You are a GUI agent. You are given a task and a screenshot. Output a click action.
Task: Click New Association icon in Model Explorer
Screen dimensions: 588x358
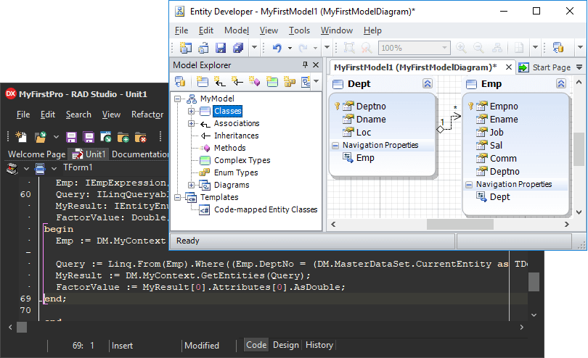pyautogui.click(x=220, y=82)
